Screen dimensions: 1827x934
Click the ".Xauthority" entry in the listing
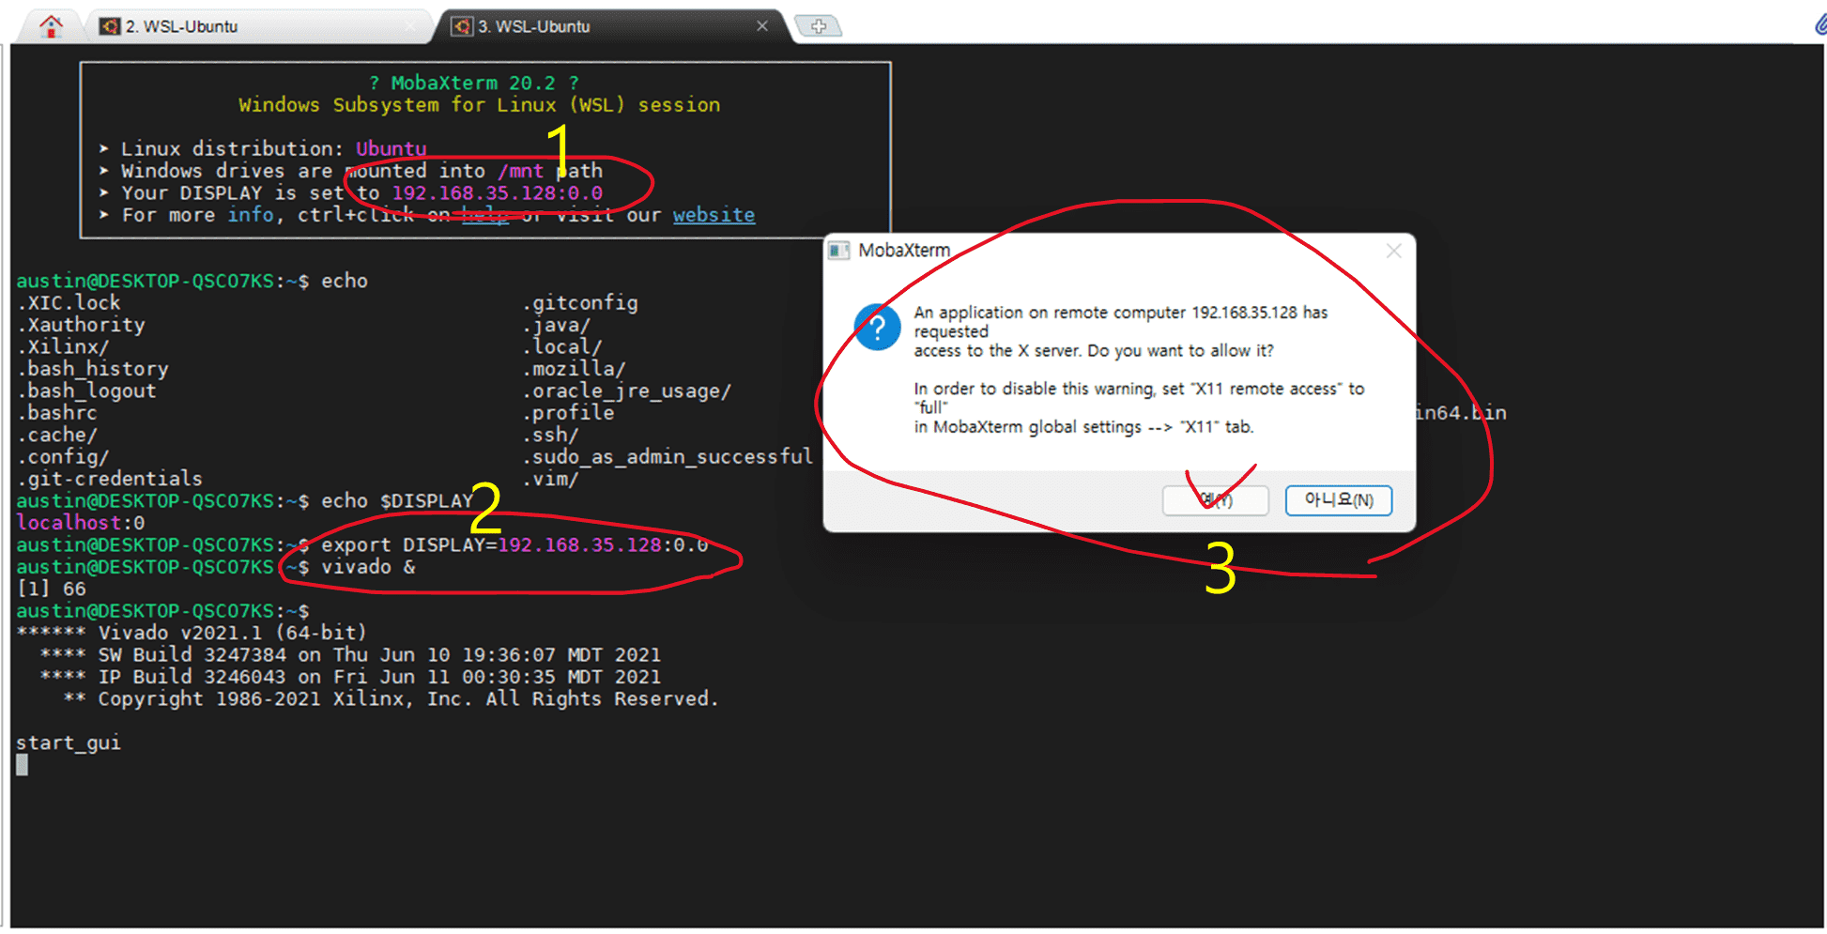tap(81, 325)
